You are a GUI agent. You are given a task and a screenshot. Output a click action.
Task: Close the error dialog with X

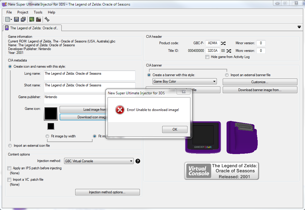coord(184,92)
